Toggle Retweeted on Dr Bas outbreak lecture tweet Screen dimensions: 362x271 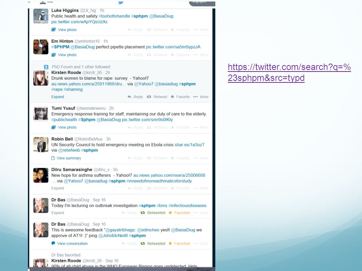click(x=153, y=213)
